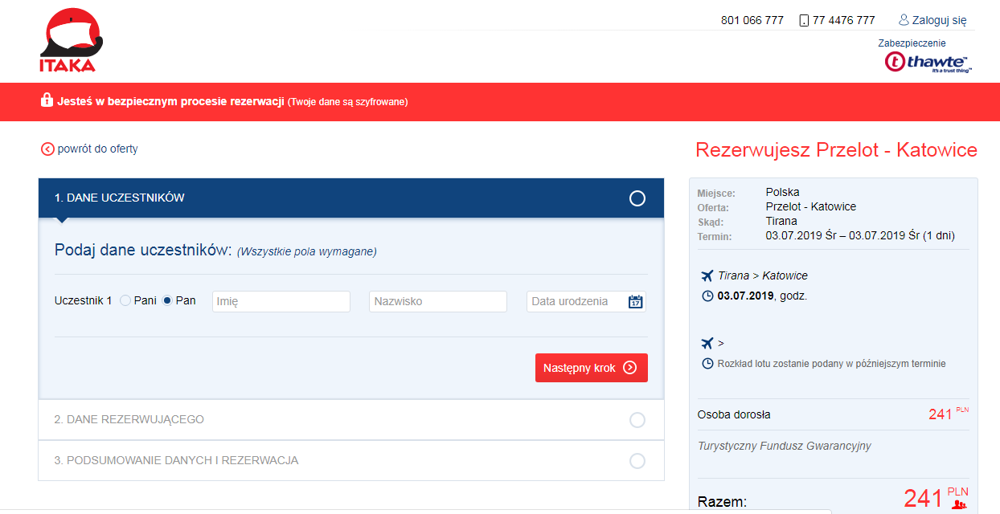The image size is (1000, 514).
Task: Focus the Imię input field
Action: click(x=281, y=301)
